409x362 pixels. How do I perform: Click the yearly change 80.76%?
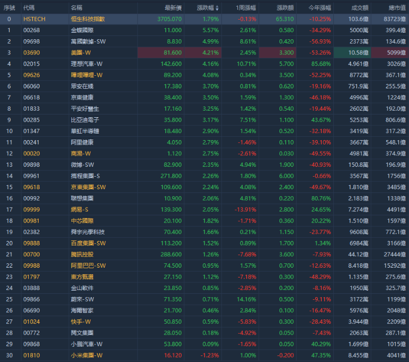pyautogui.click(x=321, y=198)
